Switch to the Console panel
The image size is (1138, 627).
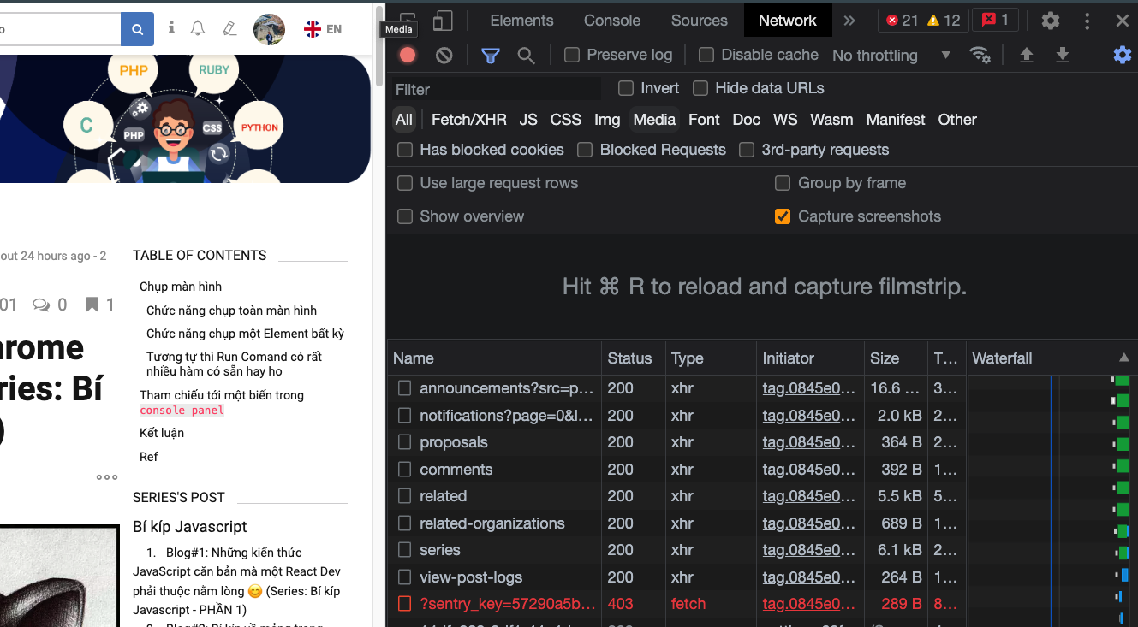point(611,21)
